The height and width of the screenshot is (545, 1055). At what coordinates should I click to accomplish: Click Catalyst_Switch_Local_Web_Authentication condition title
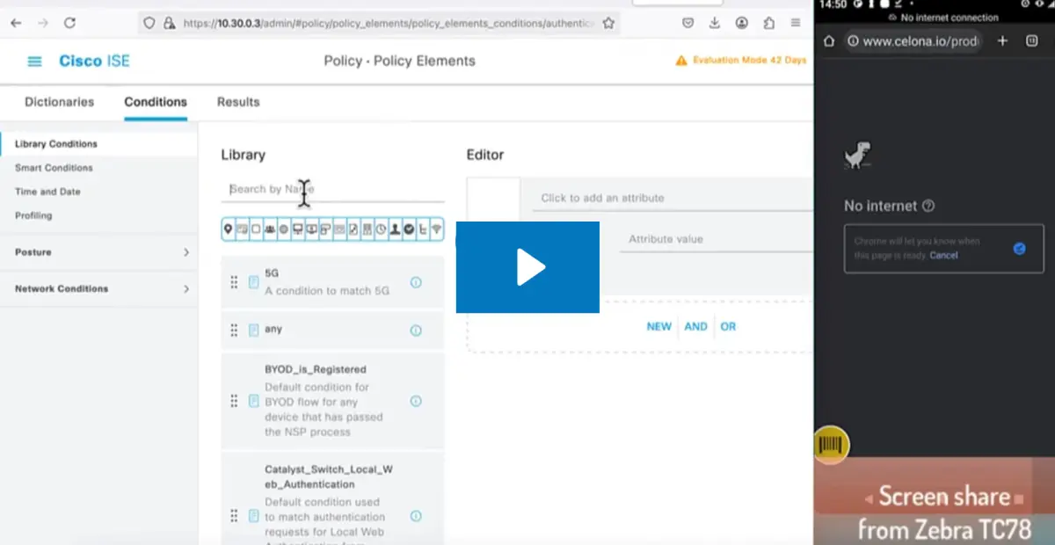[329, 476]
